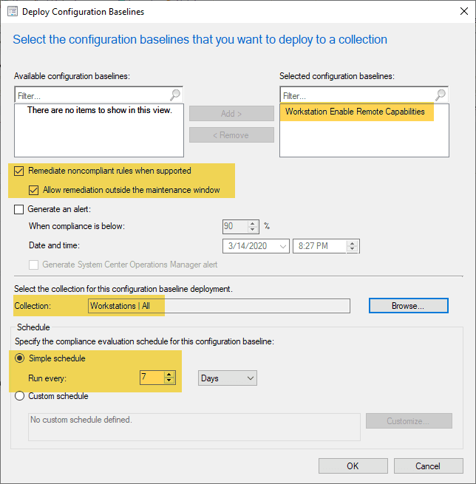Decrease the Run every value with down arrow
Image resolution: width=476 pixels, height=484 pixels.
tap(169, 382)
